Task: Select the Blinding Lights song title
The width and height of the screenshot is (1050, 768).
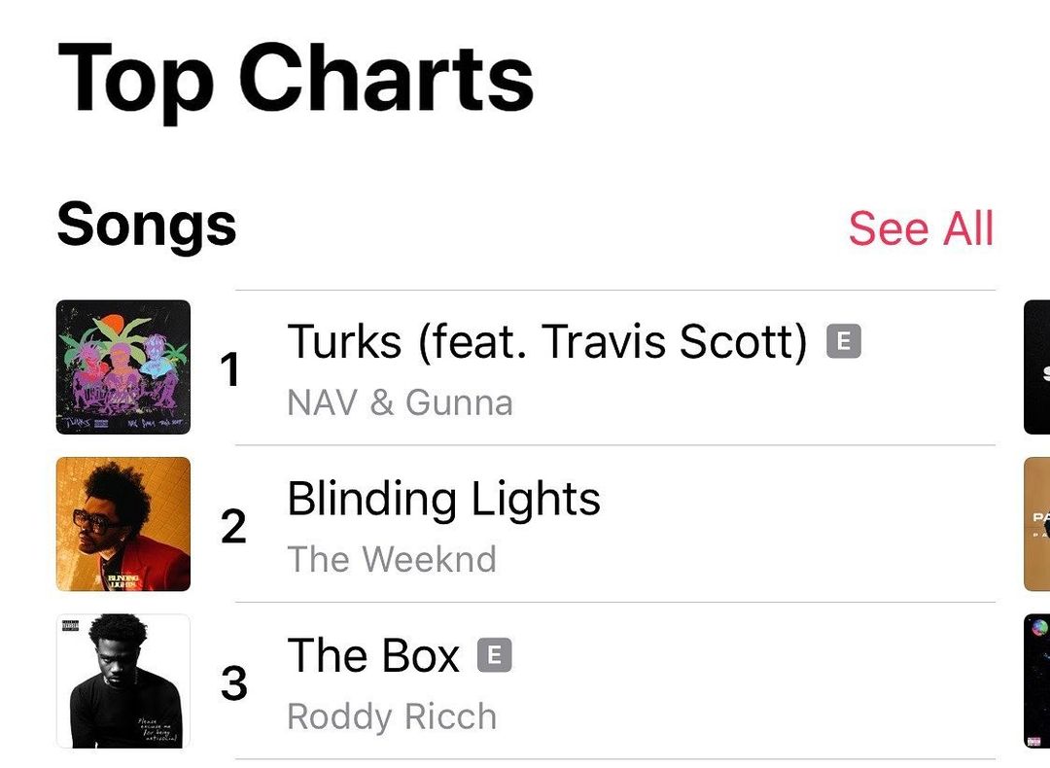Action: (443, 499)
